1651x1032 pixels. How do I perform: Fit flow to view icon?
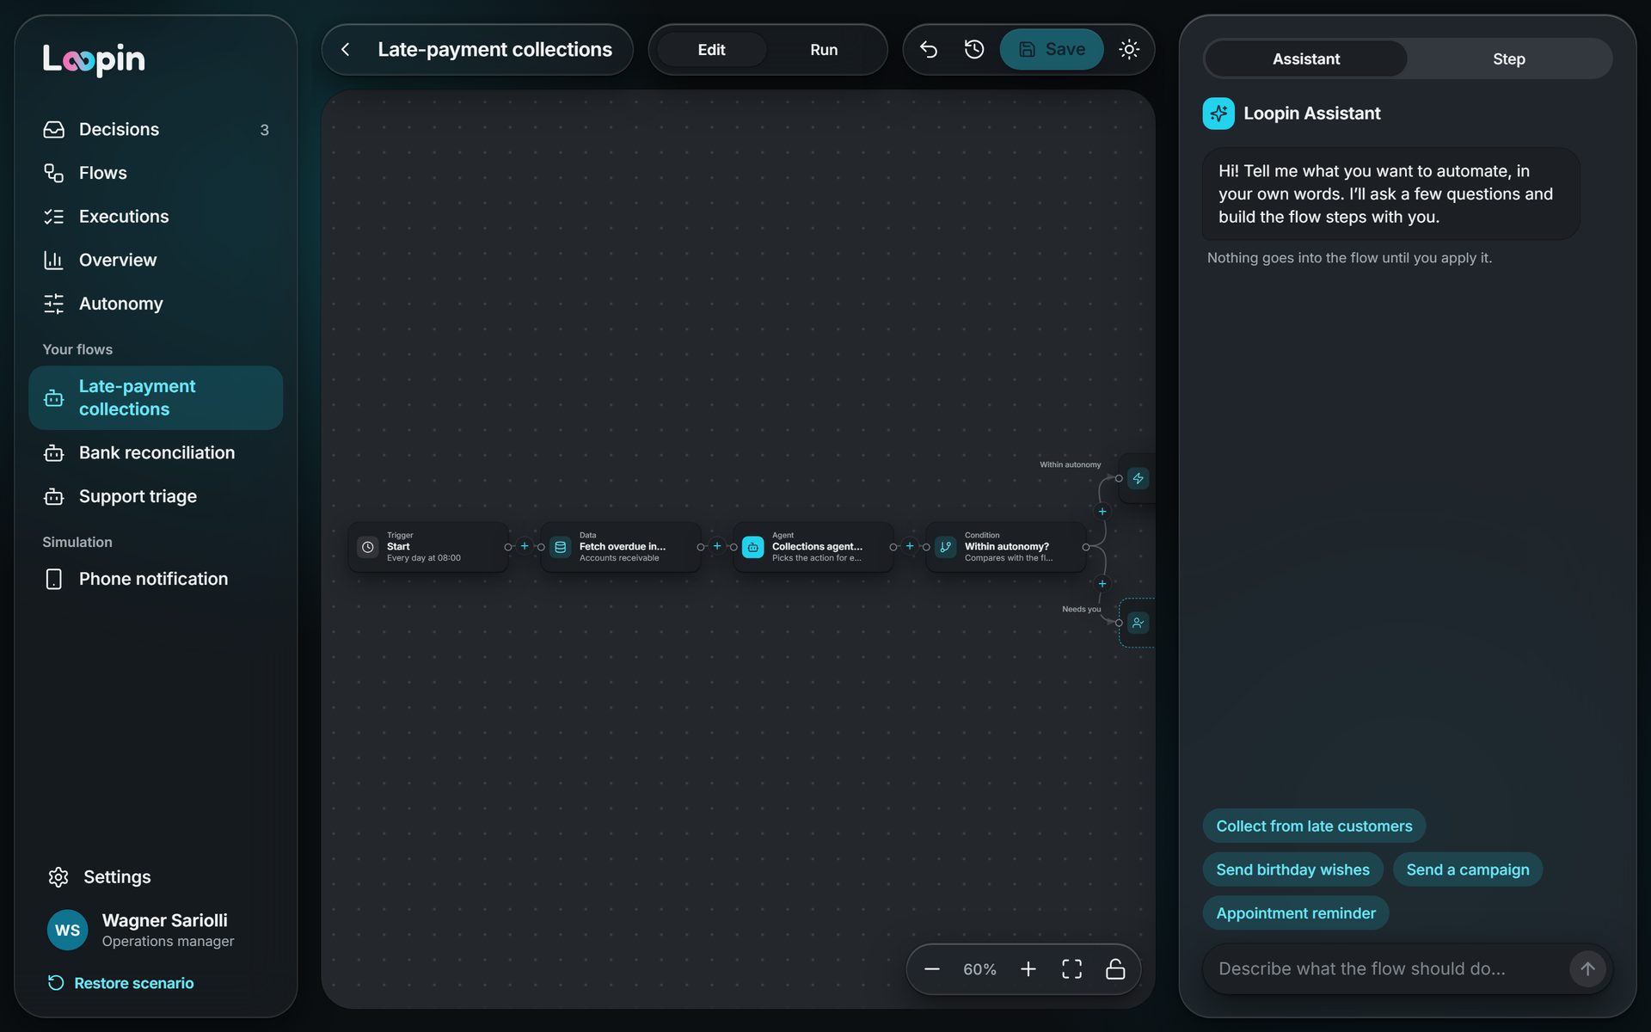coord(1072,969)
